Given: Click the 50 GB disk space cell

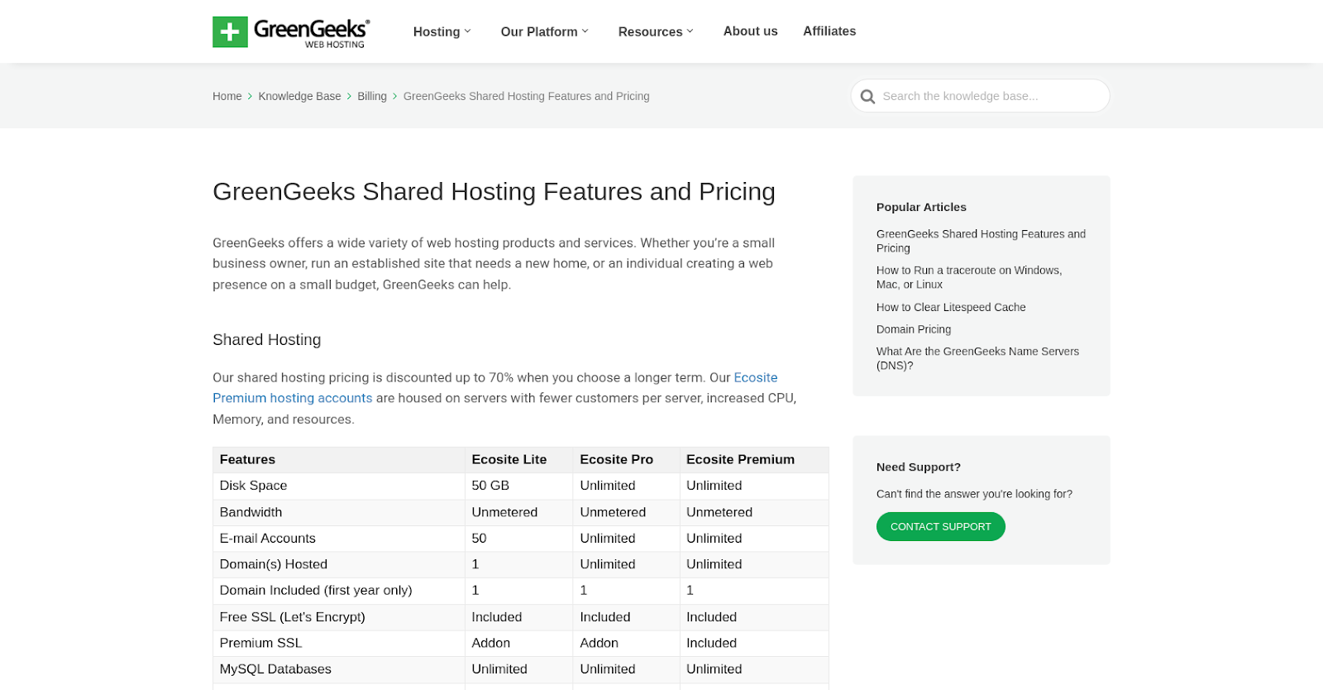Looking at the screenshot, I should [x=490, y=486].
